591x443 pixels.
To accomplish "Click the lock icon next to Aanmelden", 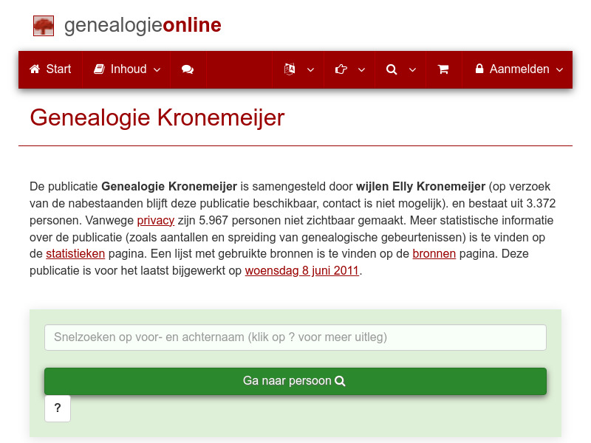I will coord(481,69).
